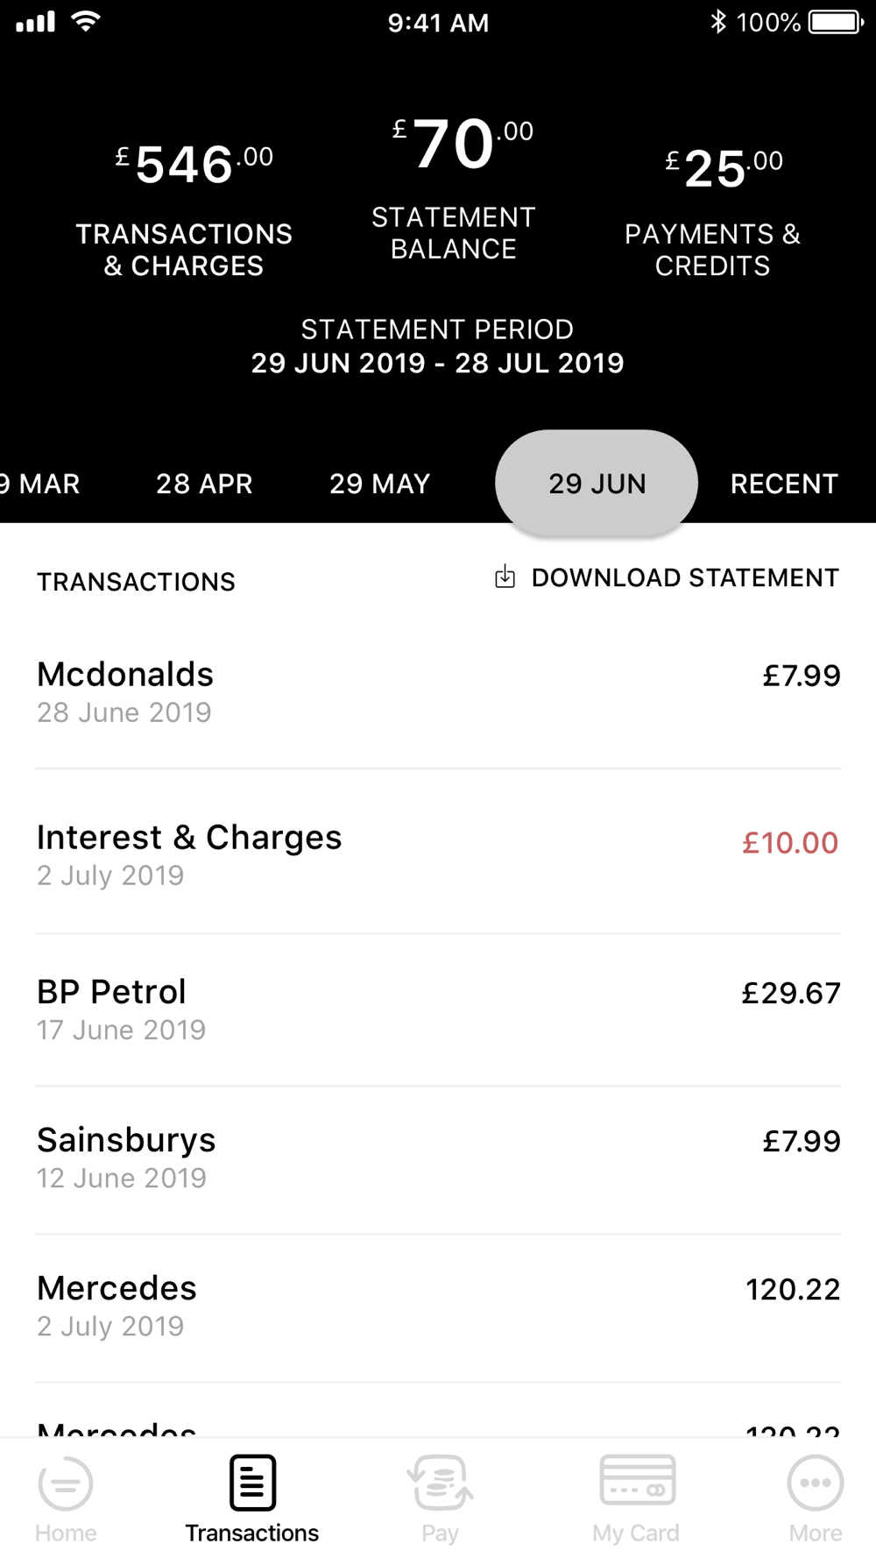876x1558 pixels.
Task: Select the 29 MAY statement tab
Action: [379, 484]
